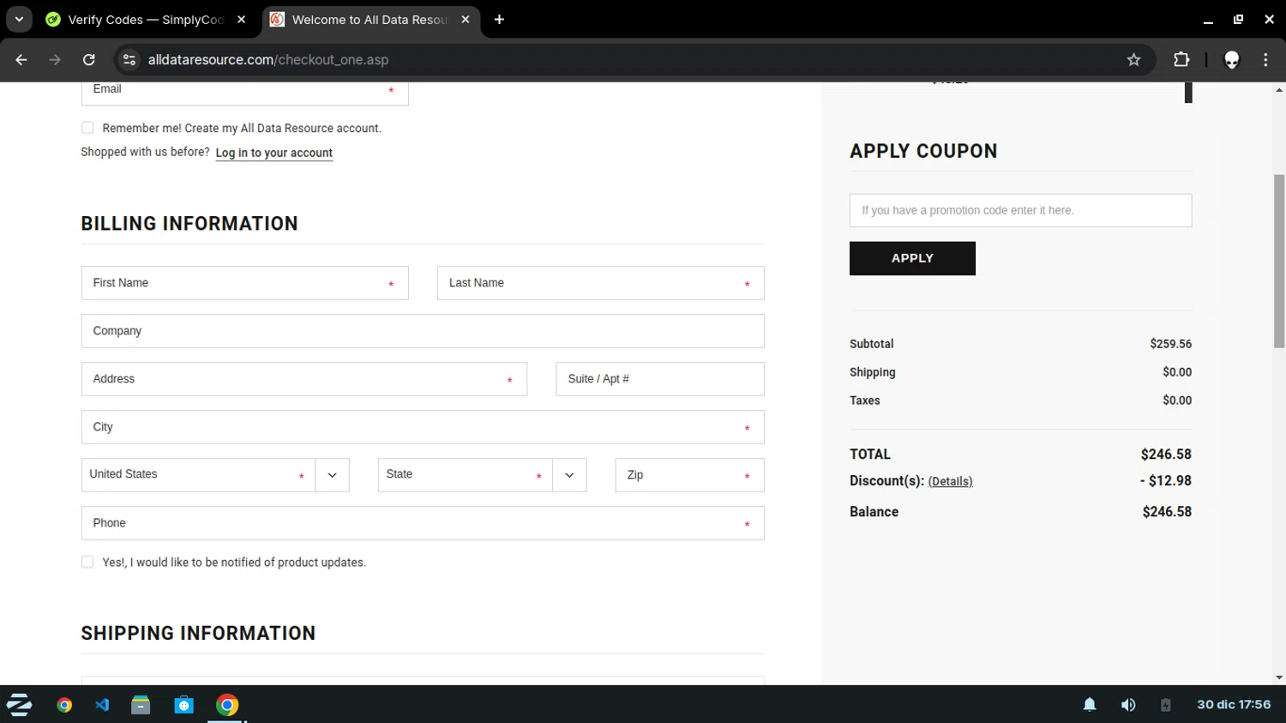Image resolution: width=1286 pixels, height=723 pixels.
Task: Click the page vertical scrollbar thumb
Action: [x=1279, y=261]
